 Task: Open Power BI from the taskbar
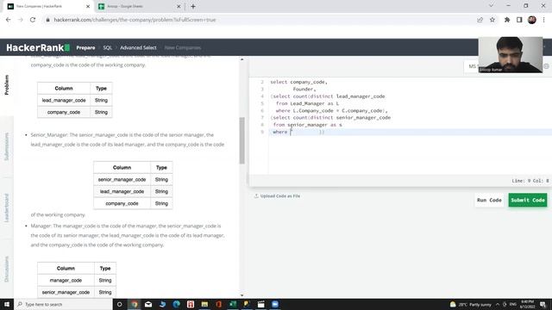point(247,304)
